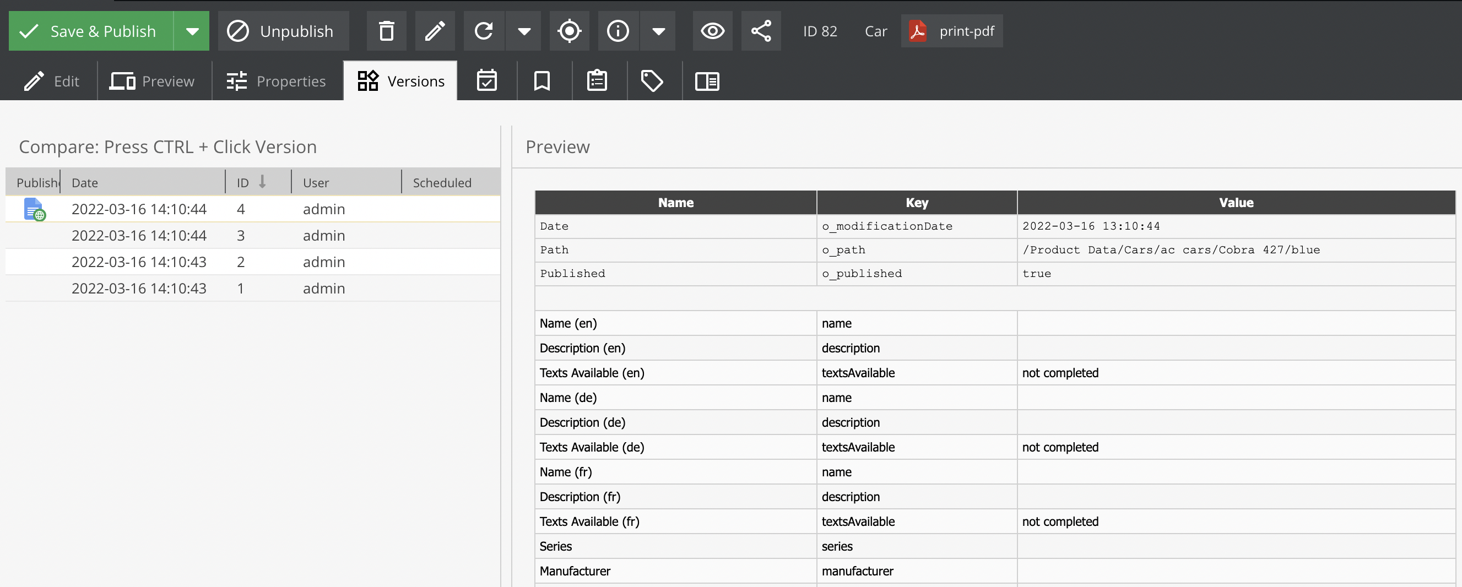Click the eye preview icon
Image resolution: width=1462 pixels, height=587 pixels.
click(712, 31)
